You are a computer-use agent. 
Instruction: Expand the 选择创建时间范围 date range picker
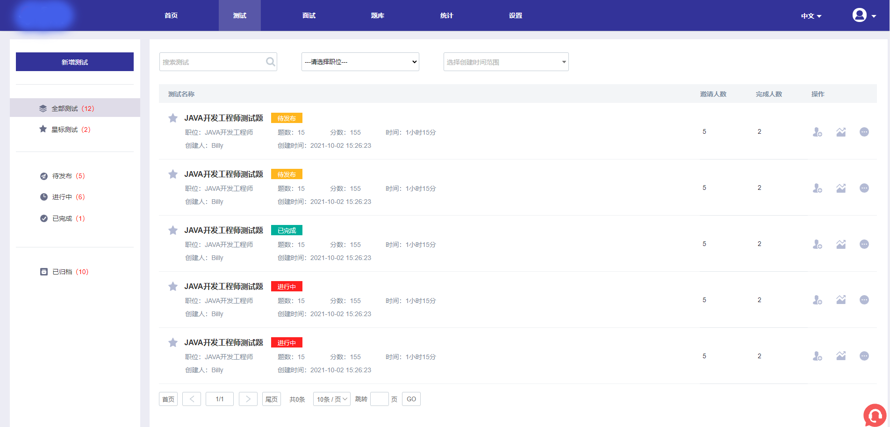(x=506, y=62)
